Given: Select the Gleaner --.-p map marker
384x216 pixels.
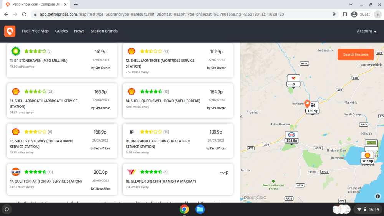Looking at the screenshot, I should pyautogui.click(x=293, y=81).
